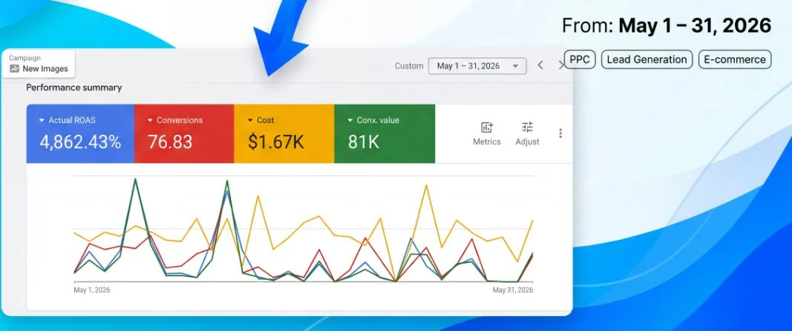Click the May 1, 2026 axis label

pos(92,290)
